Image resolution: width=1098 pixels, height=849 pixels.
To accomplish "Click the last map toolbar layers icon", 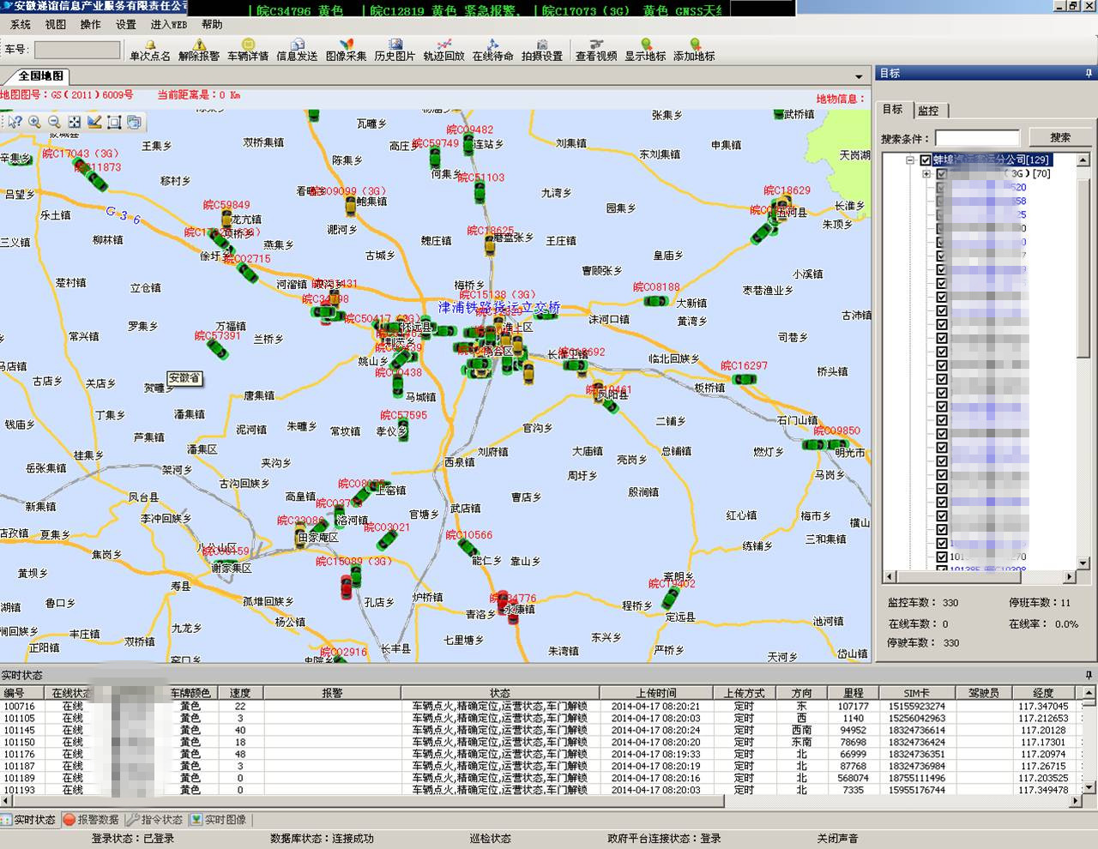I will click(x=134, y=122).
